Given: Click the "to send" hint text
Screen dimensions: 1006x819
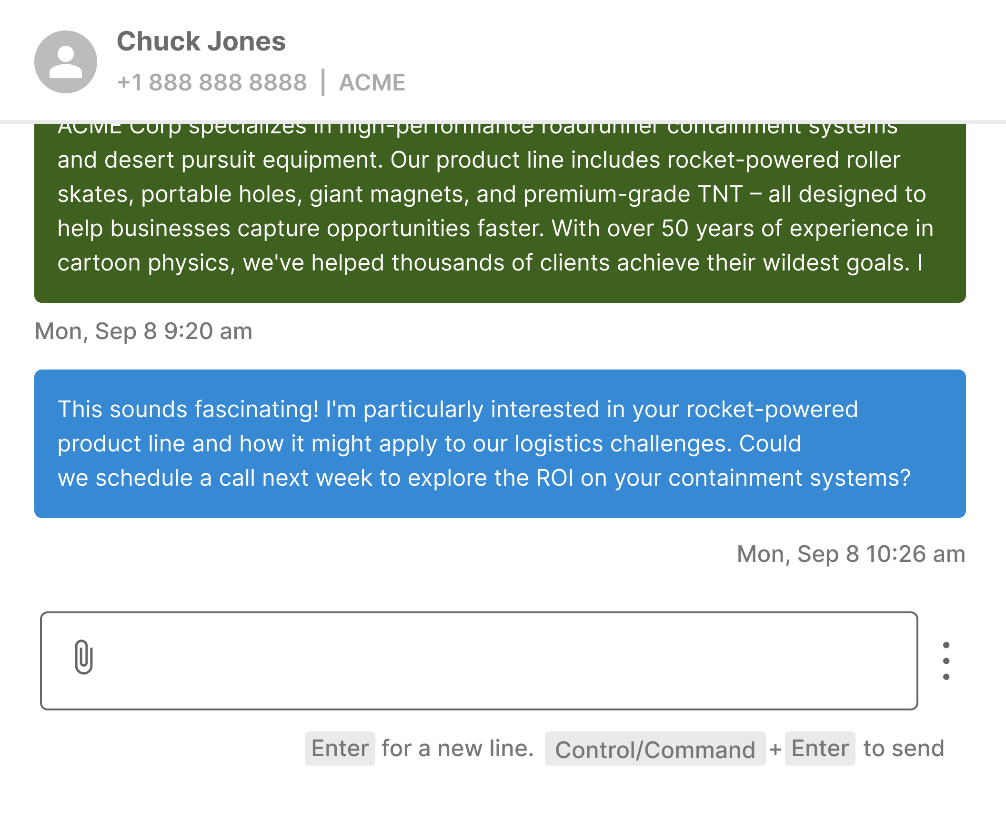Looking at the screenshot, I should coord(904,749).
